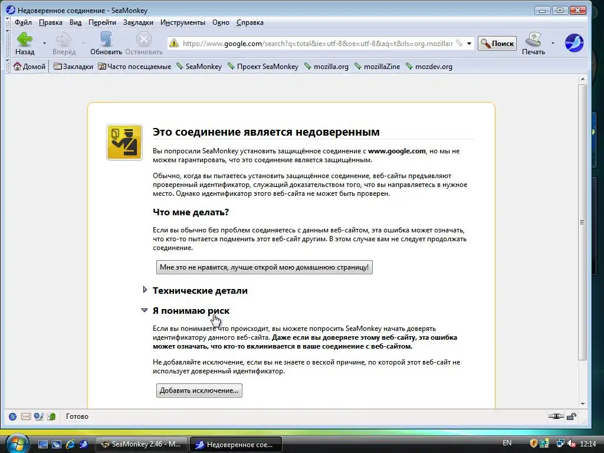The width and height of the screenshot is (604, 453).
Task: Collapse the Я понимаю риск section
Action: (x=191, y=311)
